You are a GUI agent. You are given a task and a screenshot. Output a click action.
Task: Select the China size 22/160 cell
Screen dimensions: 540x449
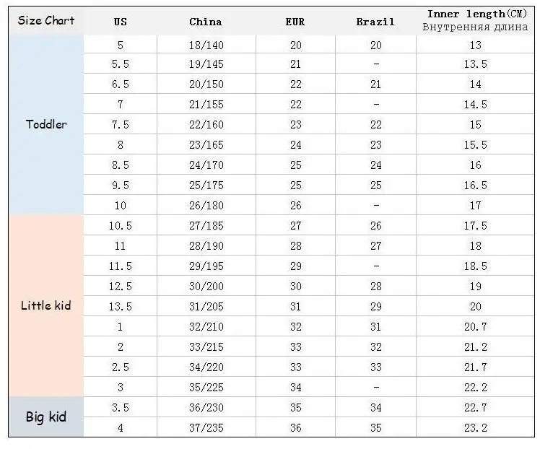click(206, 124)
